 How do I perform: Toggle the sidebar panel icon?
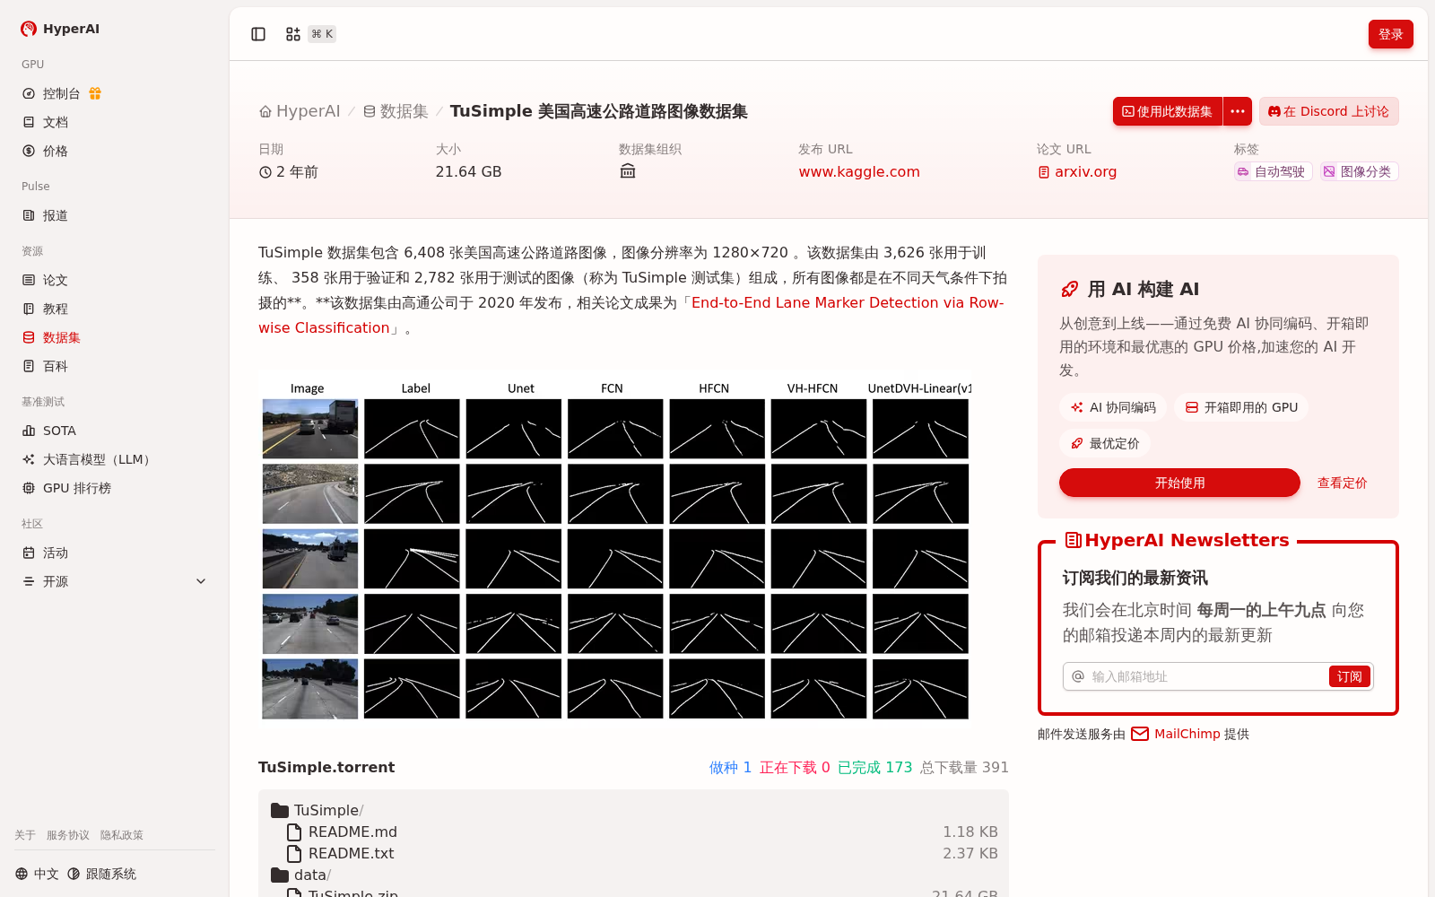(x=258, y=34)
